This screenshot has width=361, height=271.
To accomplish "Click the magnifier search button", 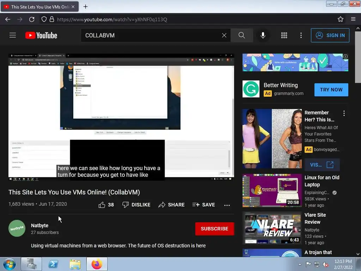I will [x=242, y=35].
